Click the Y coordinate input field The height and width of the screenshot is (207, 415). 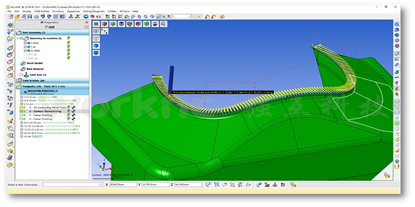click(155, 185)
